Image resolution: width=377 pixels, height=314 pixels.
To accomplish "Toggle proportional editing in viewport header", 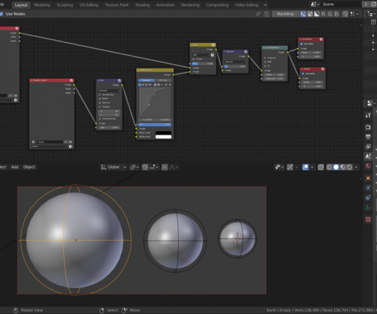I will (x=165, y=167).
